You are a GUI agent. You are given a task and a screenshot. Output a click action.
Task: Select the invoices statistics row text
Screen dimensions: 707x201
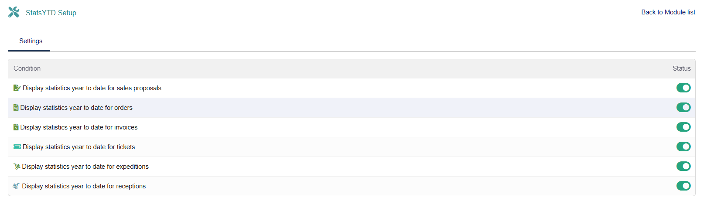click(79, 127)
